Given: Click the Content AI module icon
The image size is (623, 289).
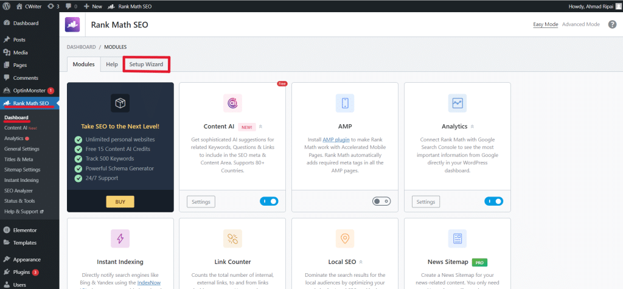Looking at the screenshot, I should point(232,103).
